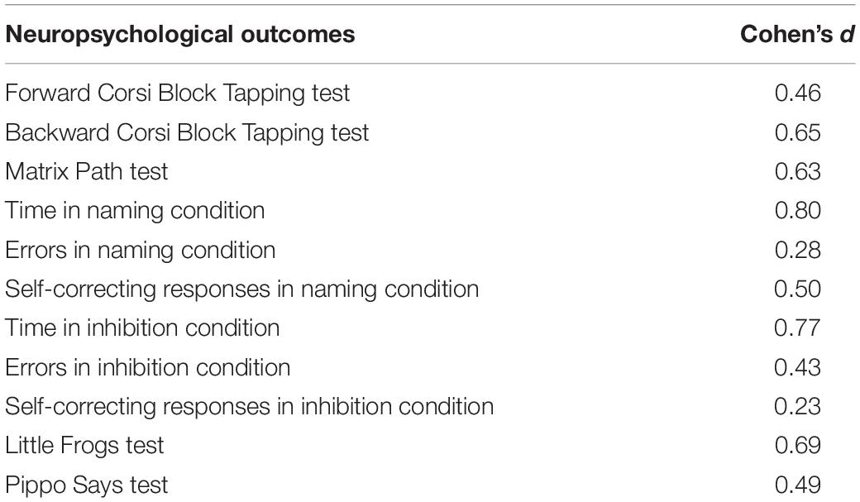Select the Errors in inhibition condition label
860x502 pixels.
point(147,367)
